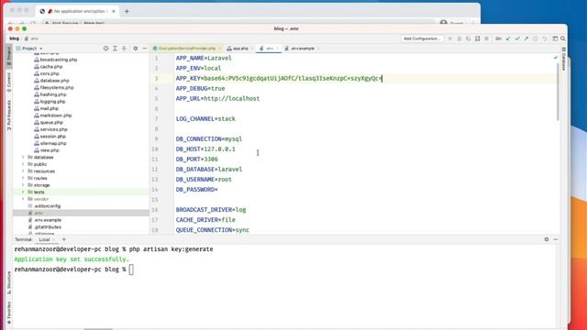Expand the resources folder
This screenshot has height=330, width=587.
click(x=23, y=171)
